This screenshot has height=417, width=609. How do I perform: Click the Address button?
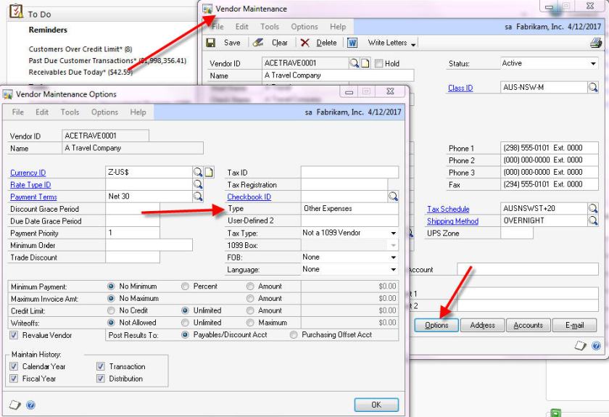pos(482,326)
